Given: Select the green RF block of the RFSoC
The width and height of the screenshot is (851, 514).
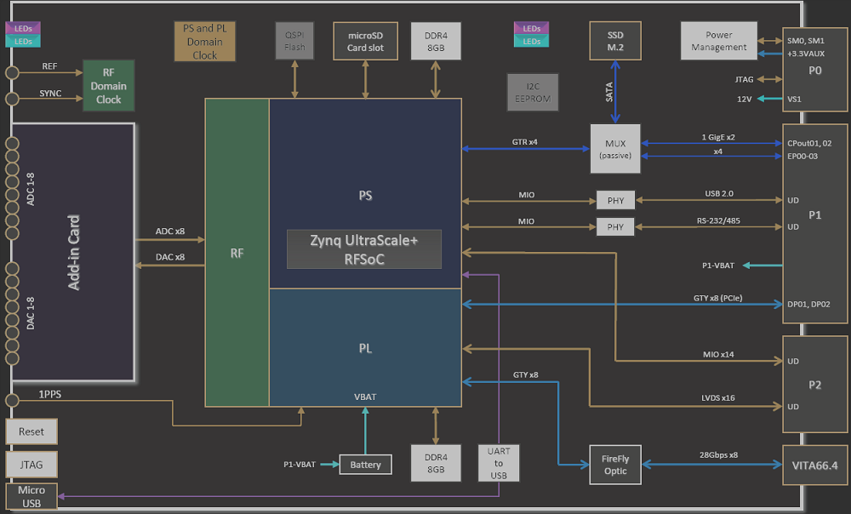Looking at the screenshot, I should (237, 253).
